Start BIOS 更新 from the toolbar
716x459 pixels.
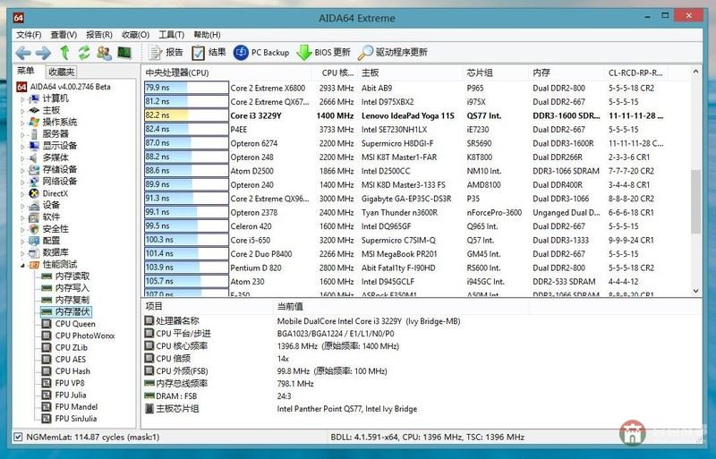coord(324,53)
